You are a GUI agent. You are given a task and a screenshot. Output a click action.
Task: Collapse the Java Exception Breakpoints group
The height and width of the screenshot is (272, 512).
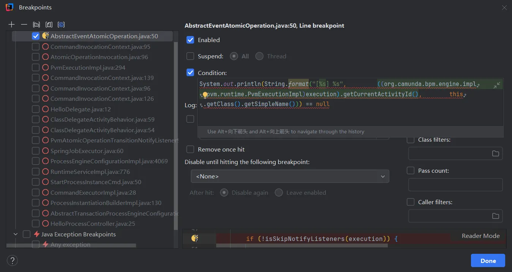point(16,234)
